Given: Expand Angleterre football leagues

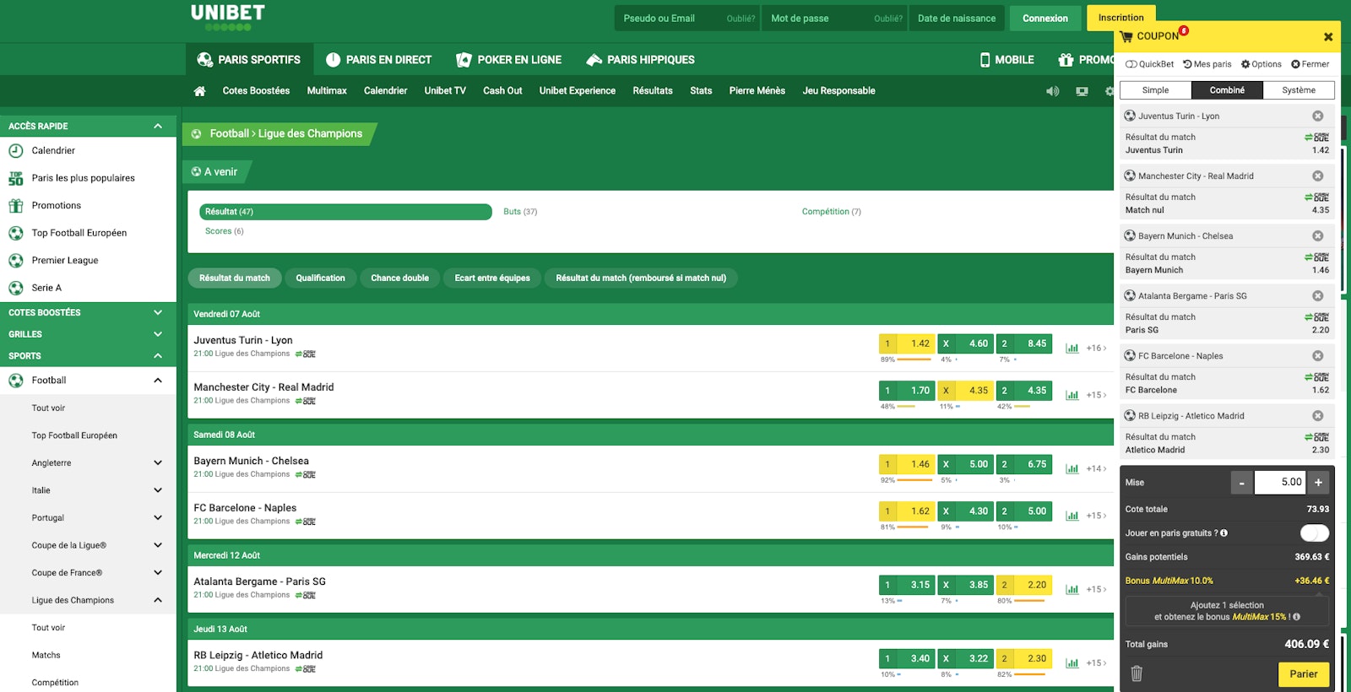Looking at the screenshot, I should pos(158,462).
